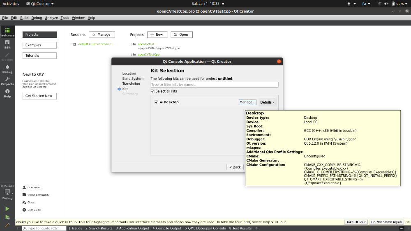Click Manage sessions button
Screen dimensions: 411x231
click(102, 35)
